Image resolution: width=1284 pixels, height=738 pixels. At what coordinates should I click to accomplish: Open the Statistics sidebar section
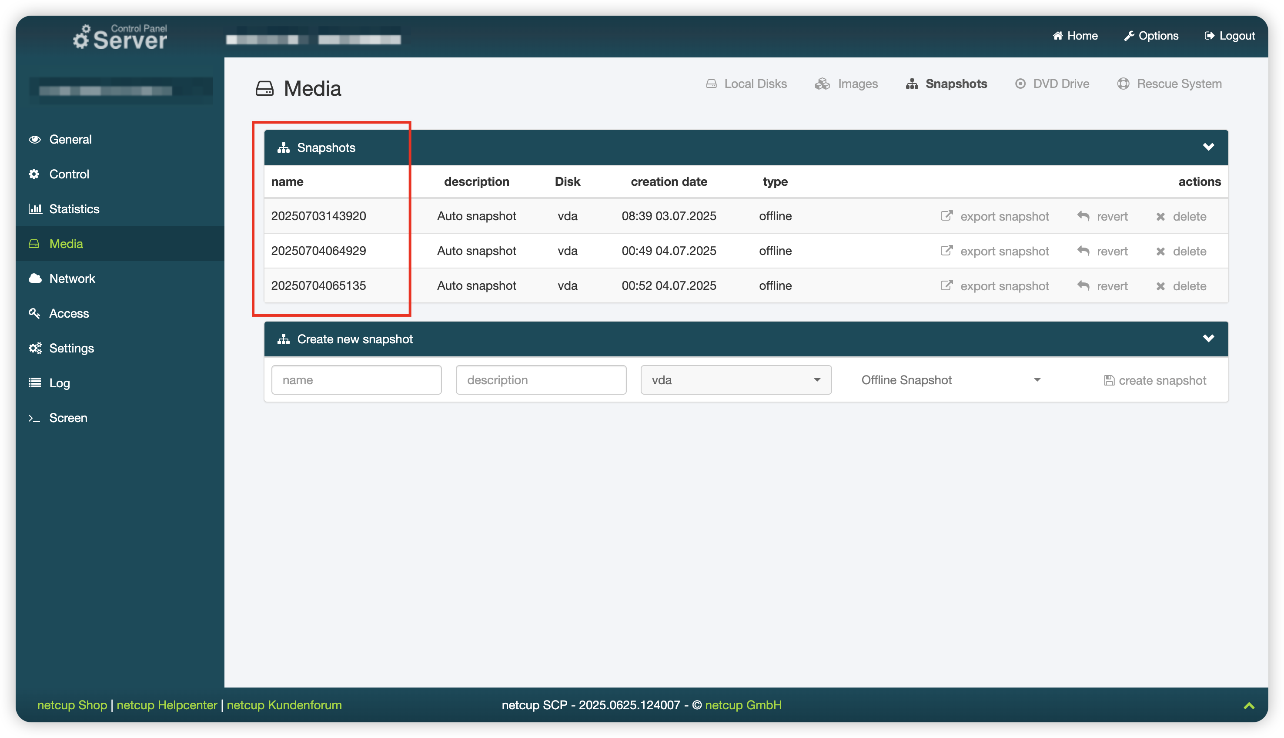pos(74,209)
